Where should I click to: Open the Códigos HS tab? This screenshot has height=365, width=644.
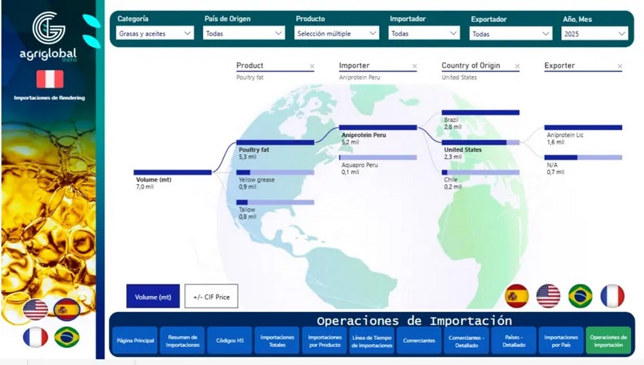click(x=230, y=340)
